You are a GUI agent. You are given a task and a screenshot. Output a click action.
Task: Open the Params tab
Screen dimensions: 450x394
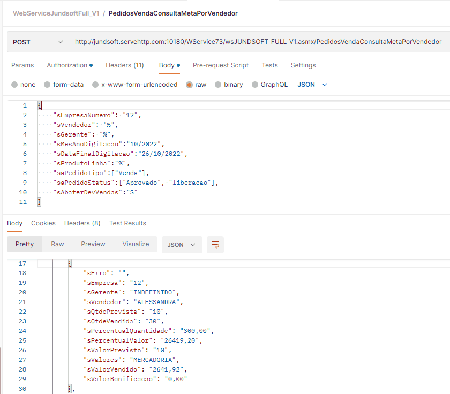click(x=22, y=65)
